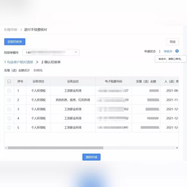This screenshot has height=187, width=187.
Task: Switch to step 2 确认结报单
Action: (51, 62)
